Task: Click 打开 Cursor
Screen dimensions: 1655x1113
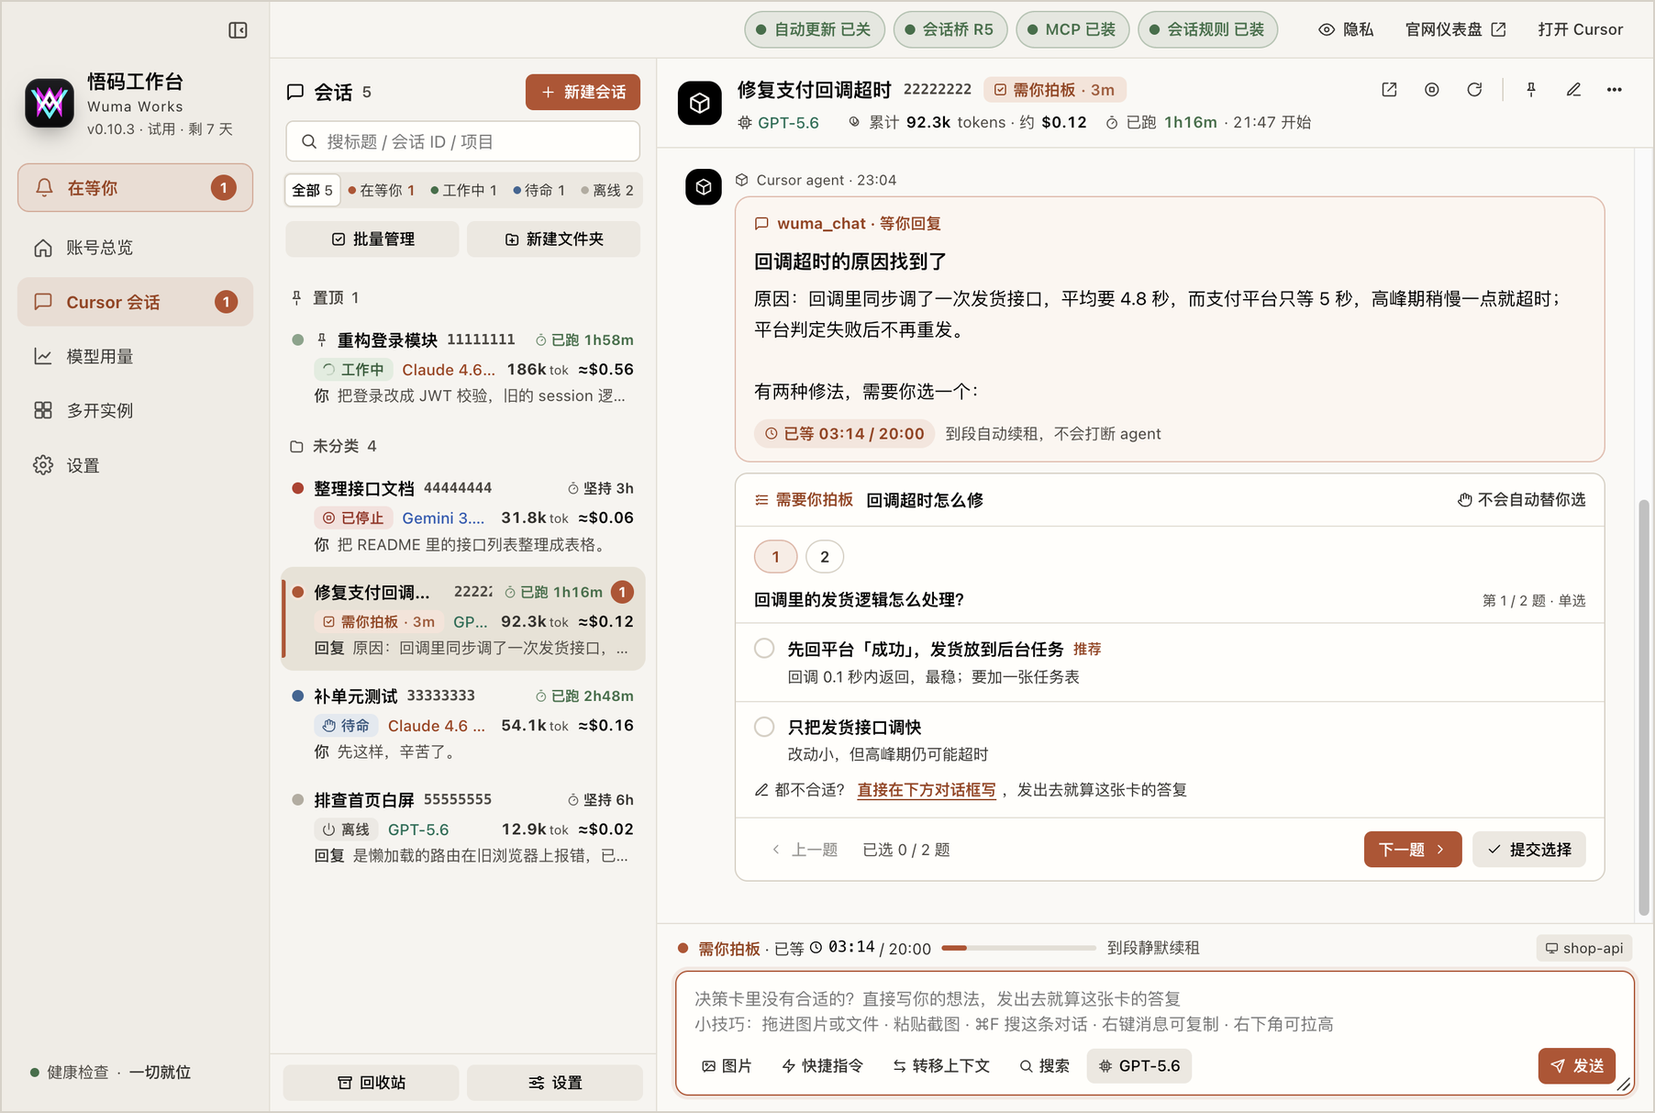Action: point(1580,29)
